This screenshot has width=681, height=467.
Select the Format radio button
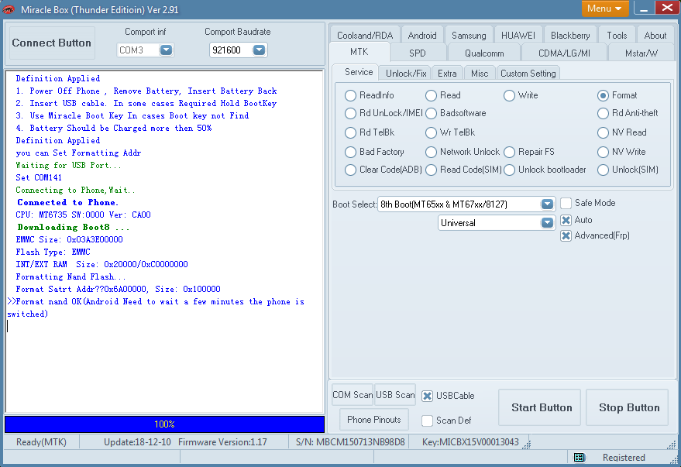pyautogui.click(x=603, y=95)
